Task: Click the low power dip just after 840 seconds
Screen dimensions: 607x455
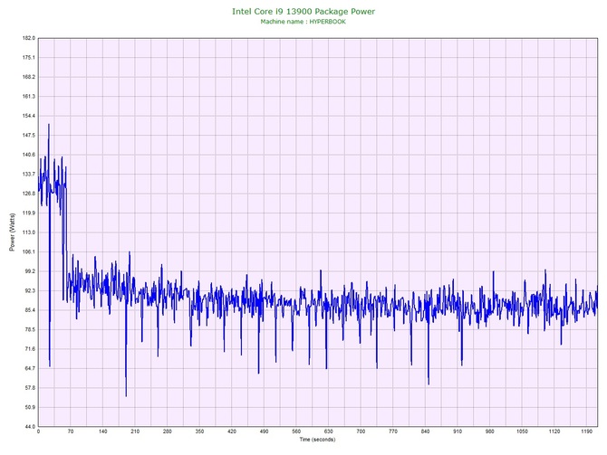Action: (x=429, y=384)
